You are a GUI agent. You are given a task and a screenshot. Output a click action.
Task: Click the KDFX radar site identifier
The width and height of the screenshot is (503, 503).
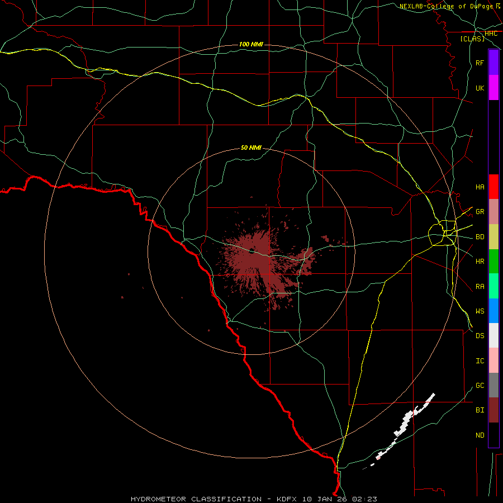(x=288, y=499)
